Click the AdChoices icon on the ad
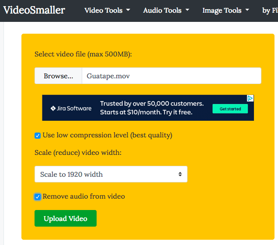The image size is (278, 245). (250, 98)
